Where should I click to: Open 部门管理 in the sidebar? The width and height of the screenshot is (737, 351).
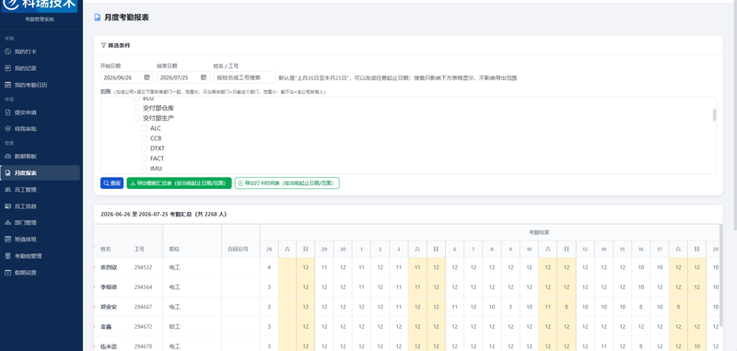tap(41, 223)
